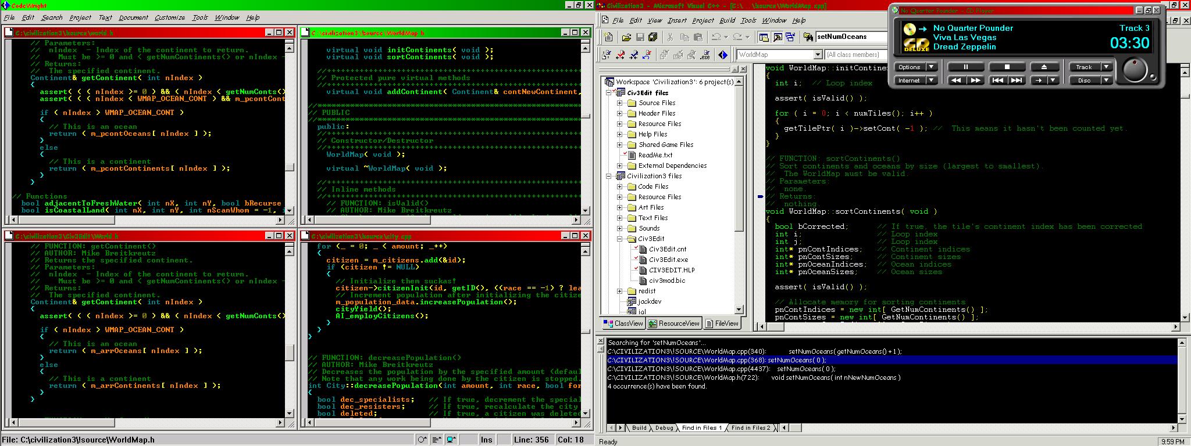
Task: Click the volume knob in CD Player
Action: (1134, 71)
